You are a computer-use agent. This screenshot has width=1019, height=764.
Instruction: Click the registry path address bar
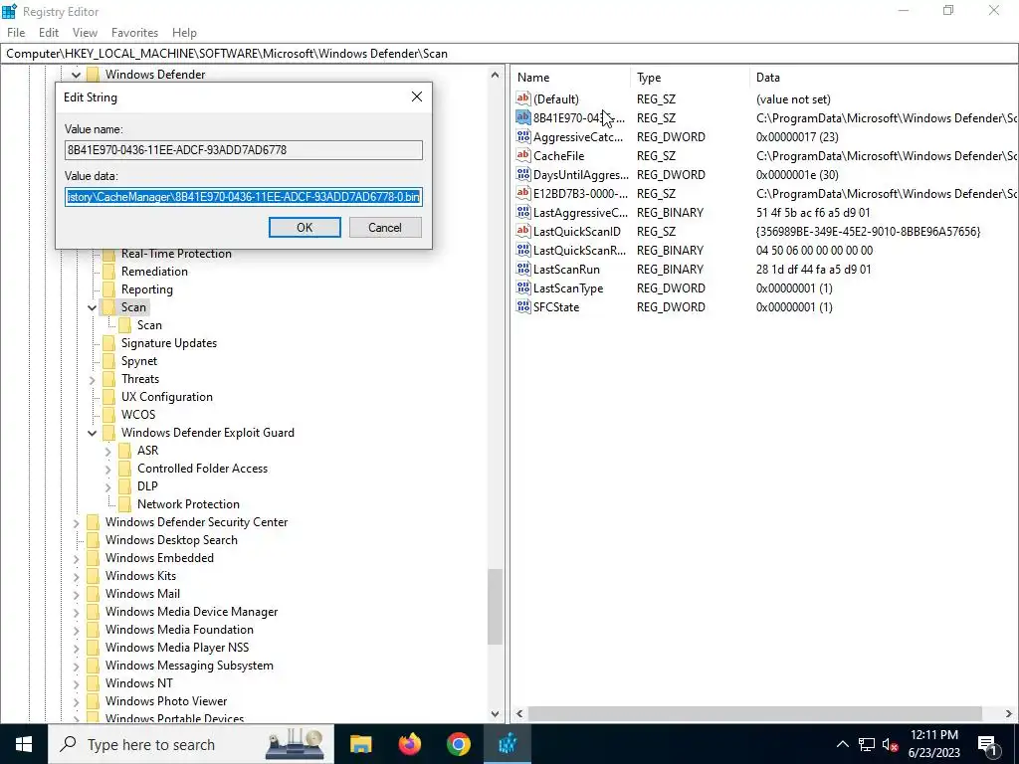point(509,54)
